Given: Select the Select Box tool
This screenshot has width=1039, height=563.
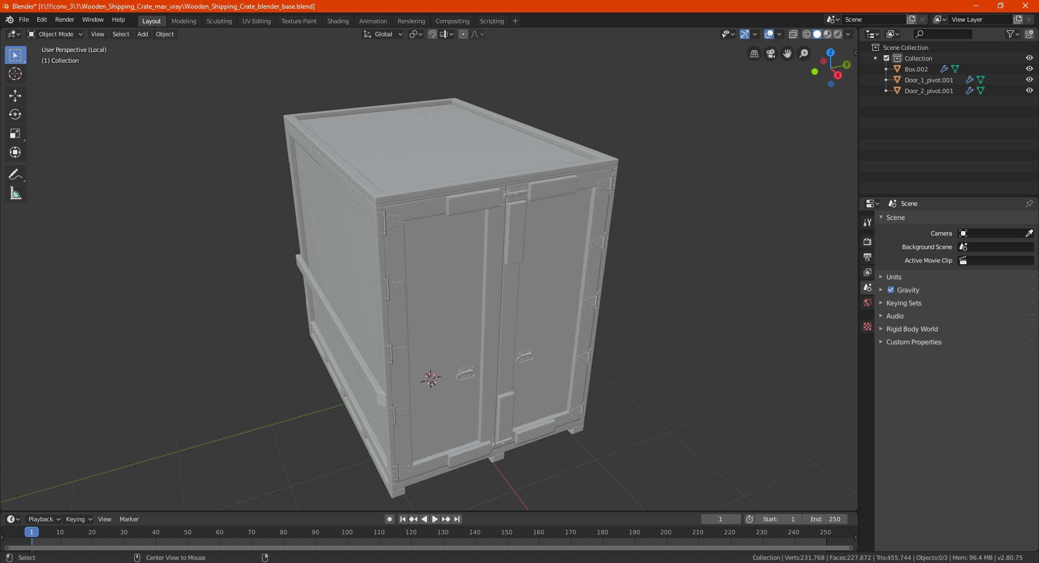Looking at the screenshot, I should 15,55.
